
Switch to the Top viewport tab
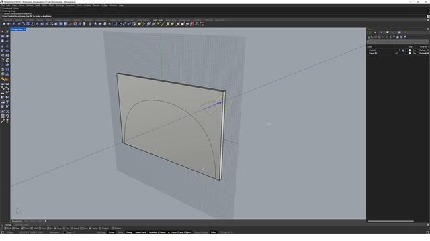pos(26,221)
